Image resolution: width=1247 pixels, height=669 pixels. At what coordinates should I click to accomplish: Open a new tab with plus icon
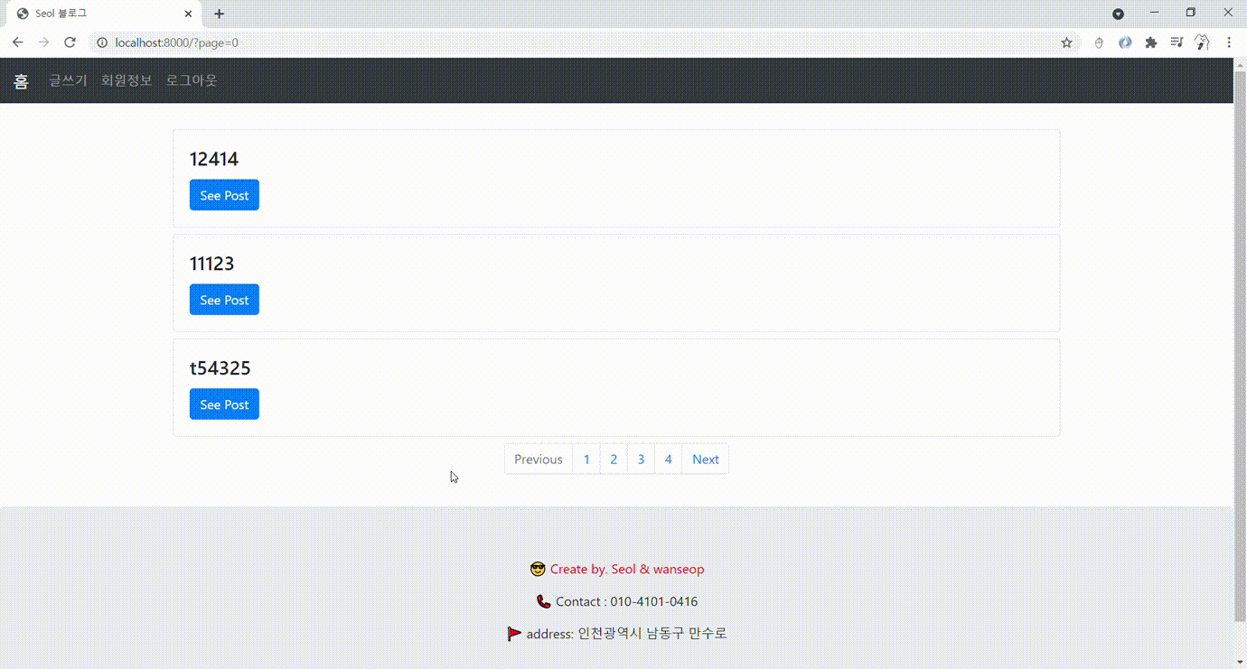[x=219, y=14]
